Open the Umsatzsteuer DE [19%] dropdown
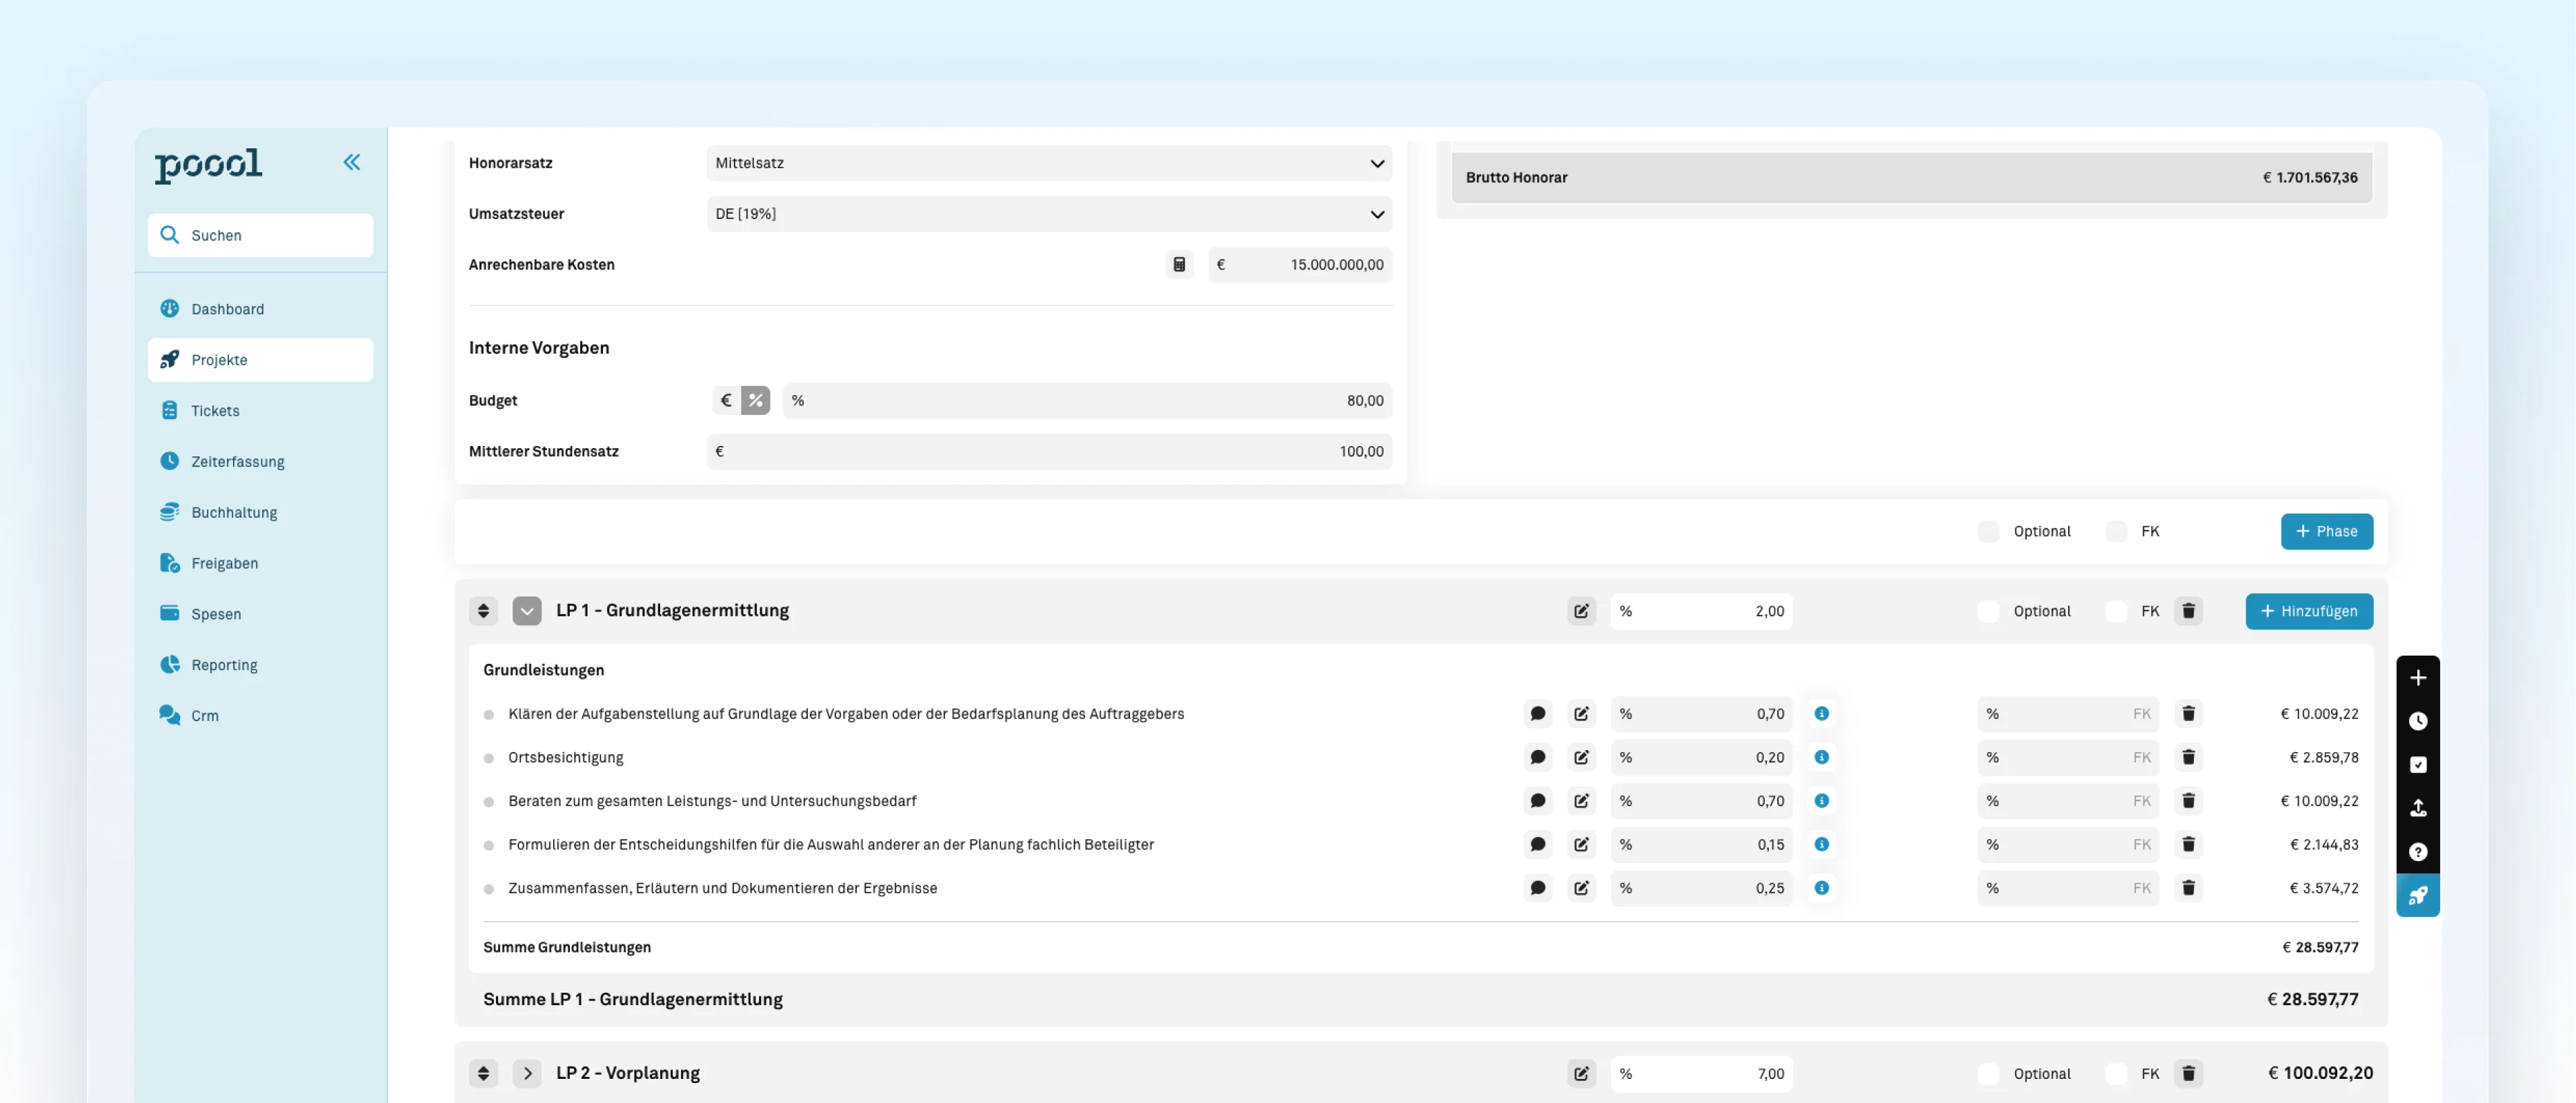 (x=1049, y=214)
